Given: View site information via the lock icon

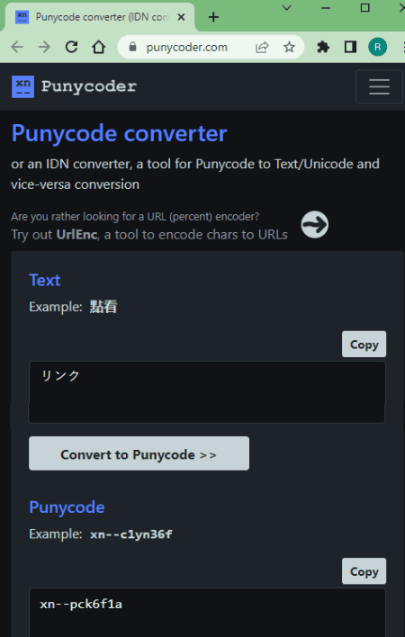Looking at the screenshot, I should [132, 47].
